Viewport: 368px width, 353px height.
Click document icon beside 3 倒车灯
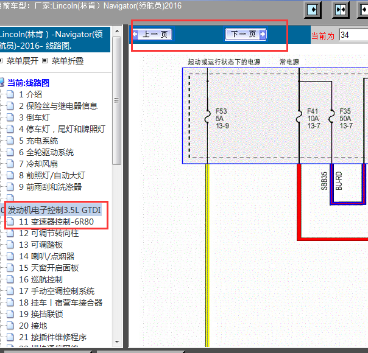(10, 117)
